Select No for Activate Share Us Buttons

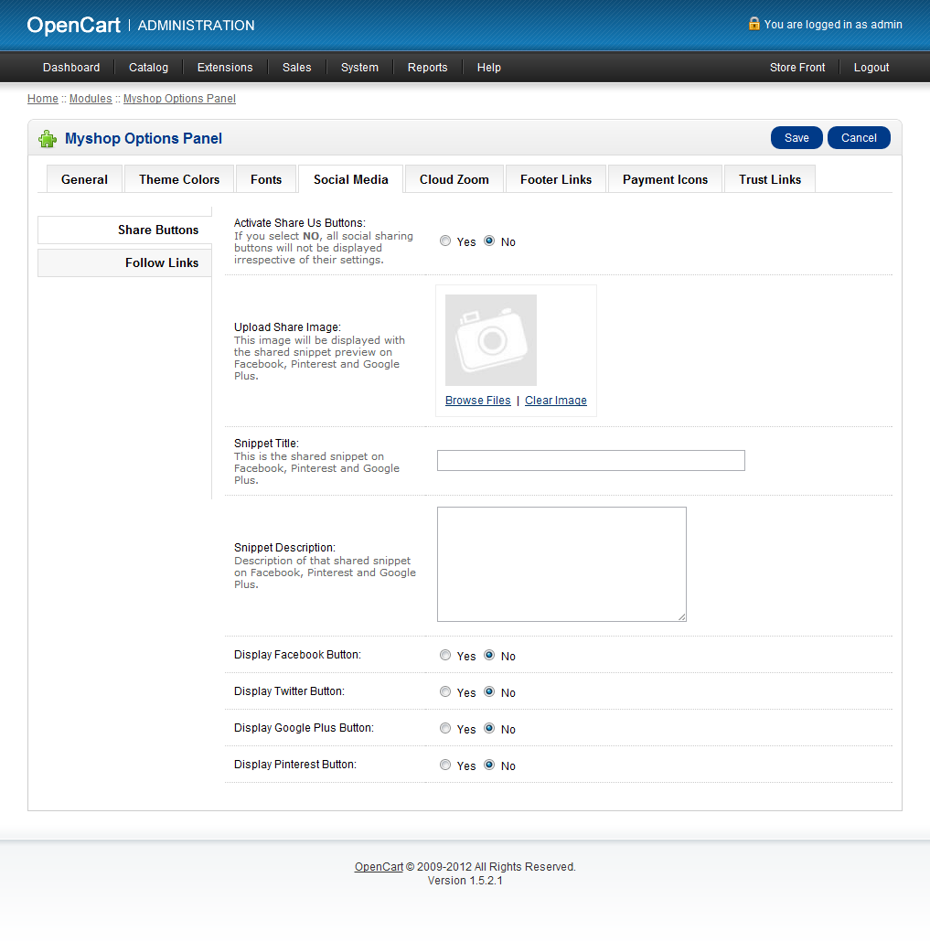(x=489, y=241)
